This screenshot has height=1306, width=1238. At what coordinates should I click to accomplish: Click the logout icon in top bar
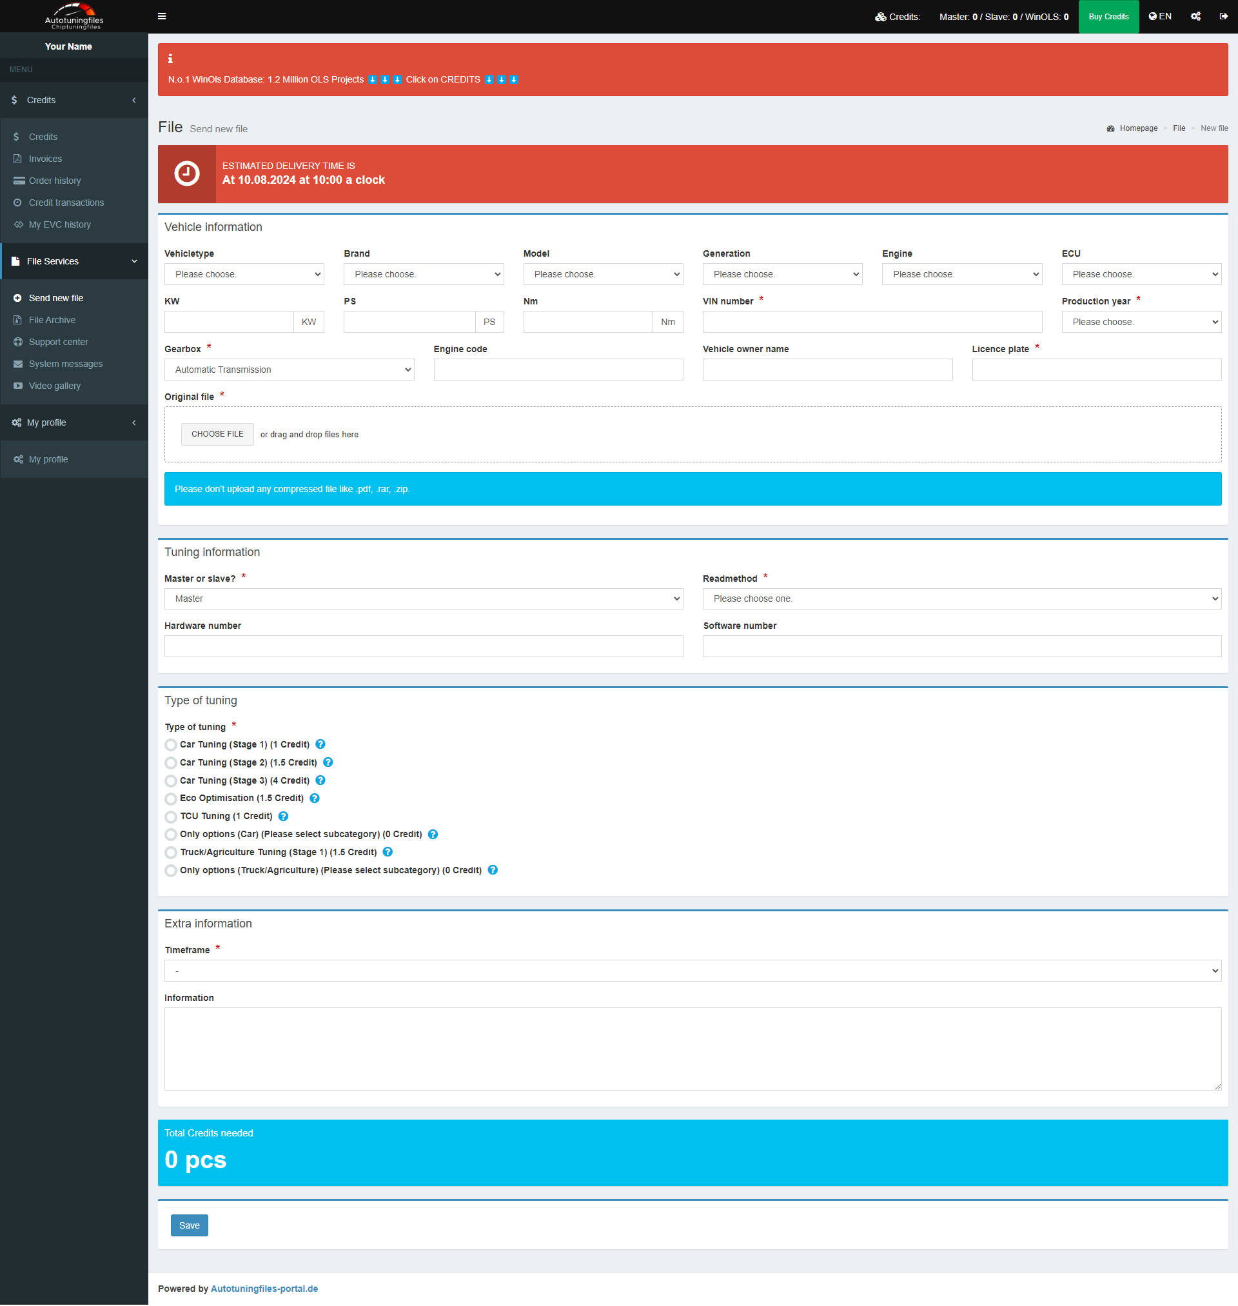tap(1223, 17)
